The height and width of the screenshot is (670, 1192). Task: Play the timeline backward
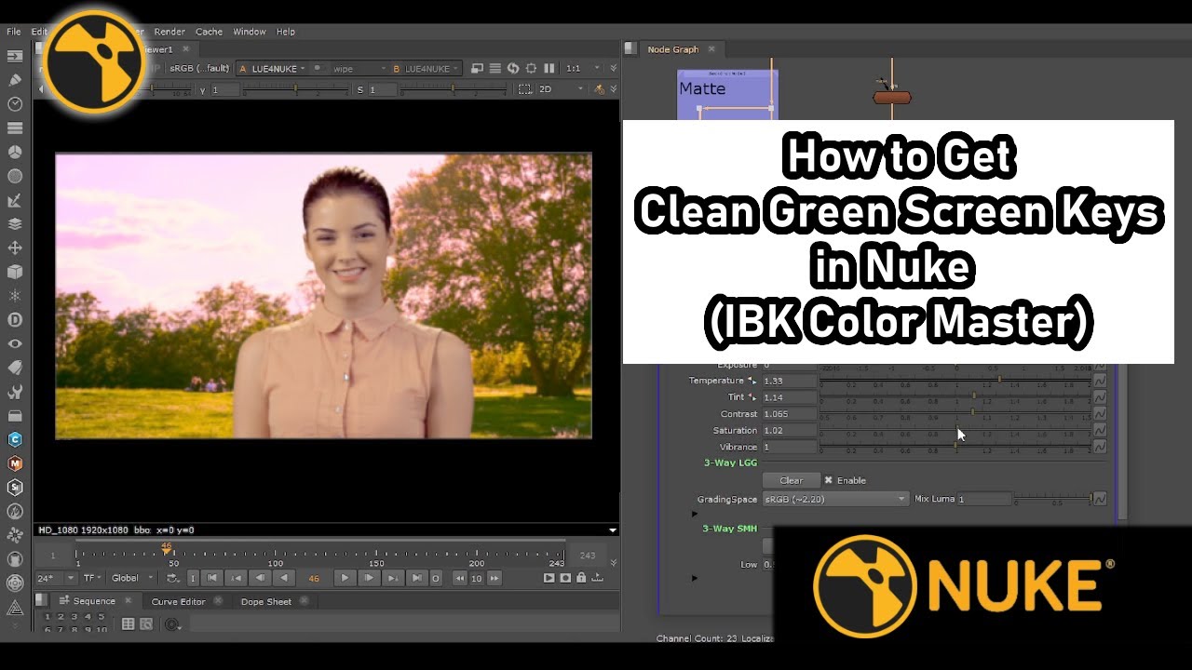(285, 578)
